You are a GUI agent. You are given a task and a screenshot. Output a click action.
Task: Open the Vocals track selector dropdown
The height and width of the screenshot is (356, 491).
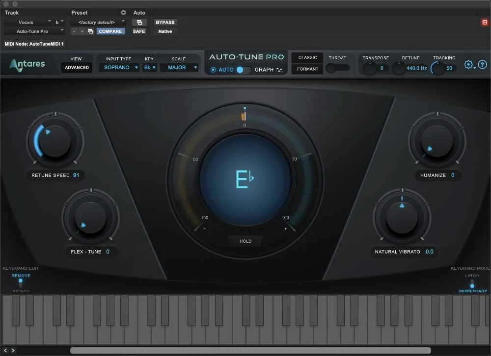pos(28,22)
